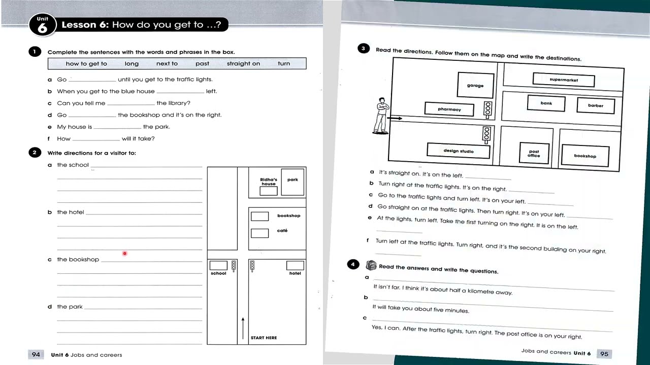Click the Unit 6 badge in the header
This screenshot has height=365, width=650.
click(x=42, y=25)
